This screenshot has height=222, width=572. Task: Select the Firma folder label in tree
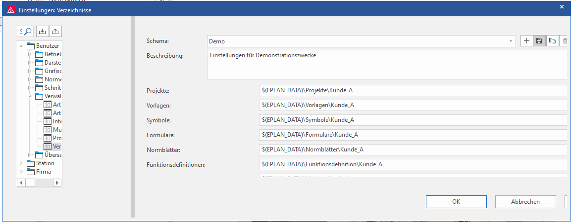44,172
